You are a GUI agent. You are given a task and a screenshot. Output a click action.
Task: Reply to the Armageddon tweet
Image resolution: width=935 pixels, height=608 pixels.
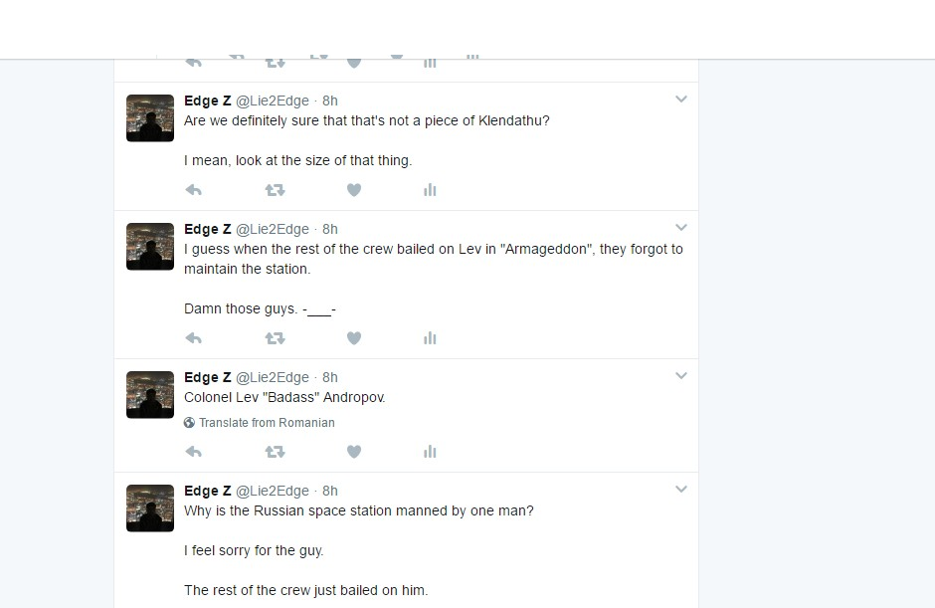194,338
